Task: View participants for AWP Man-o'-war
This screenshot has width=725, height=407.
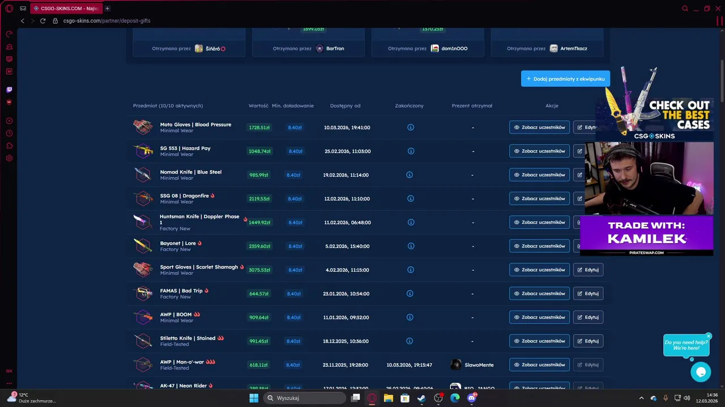Action: click(x=539, y=365)
